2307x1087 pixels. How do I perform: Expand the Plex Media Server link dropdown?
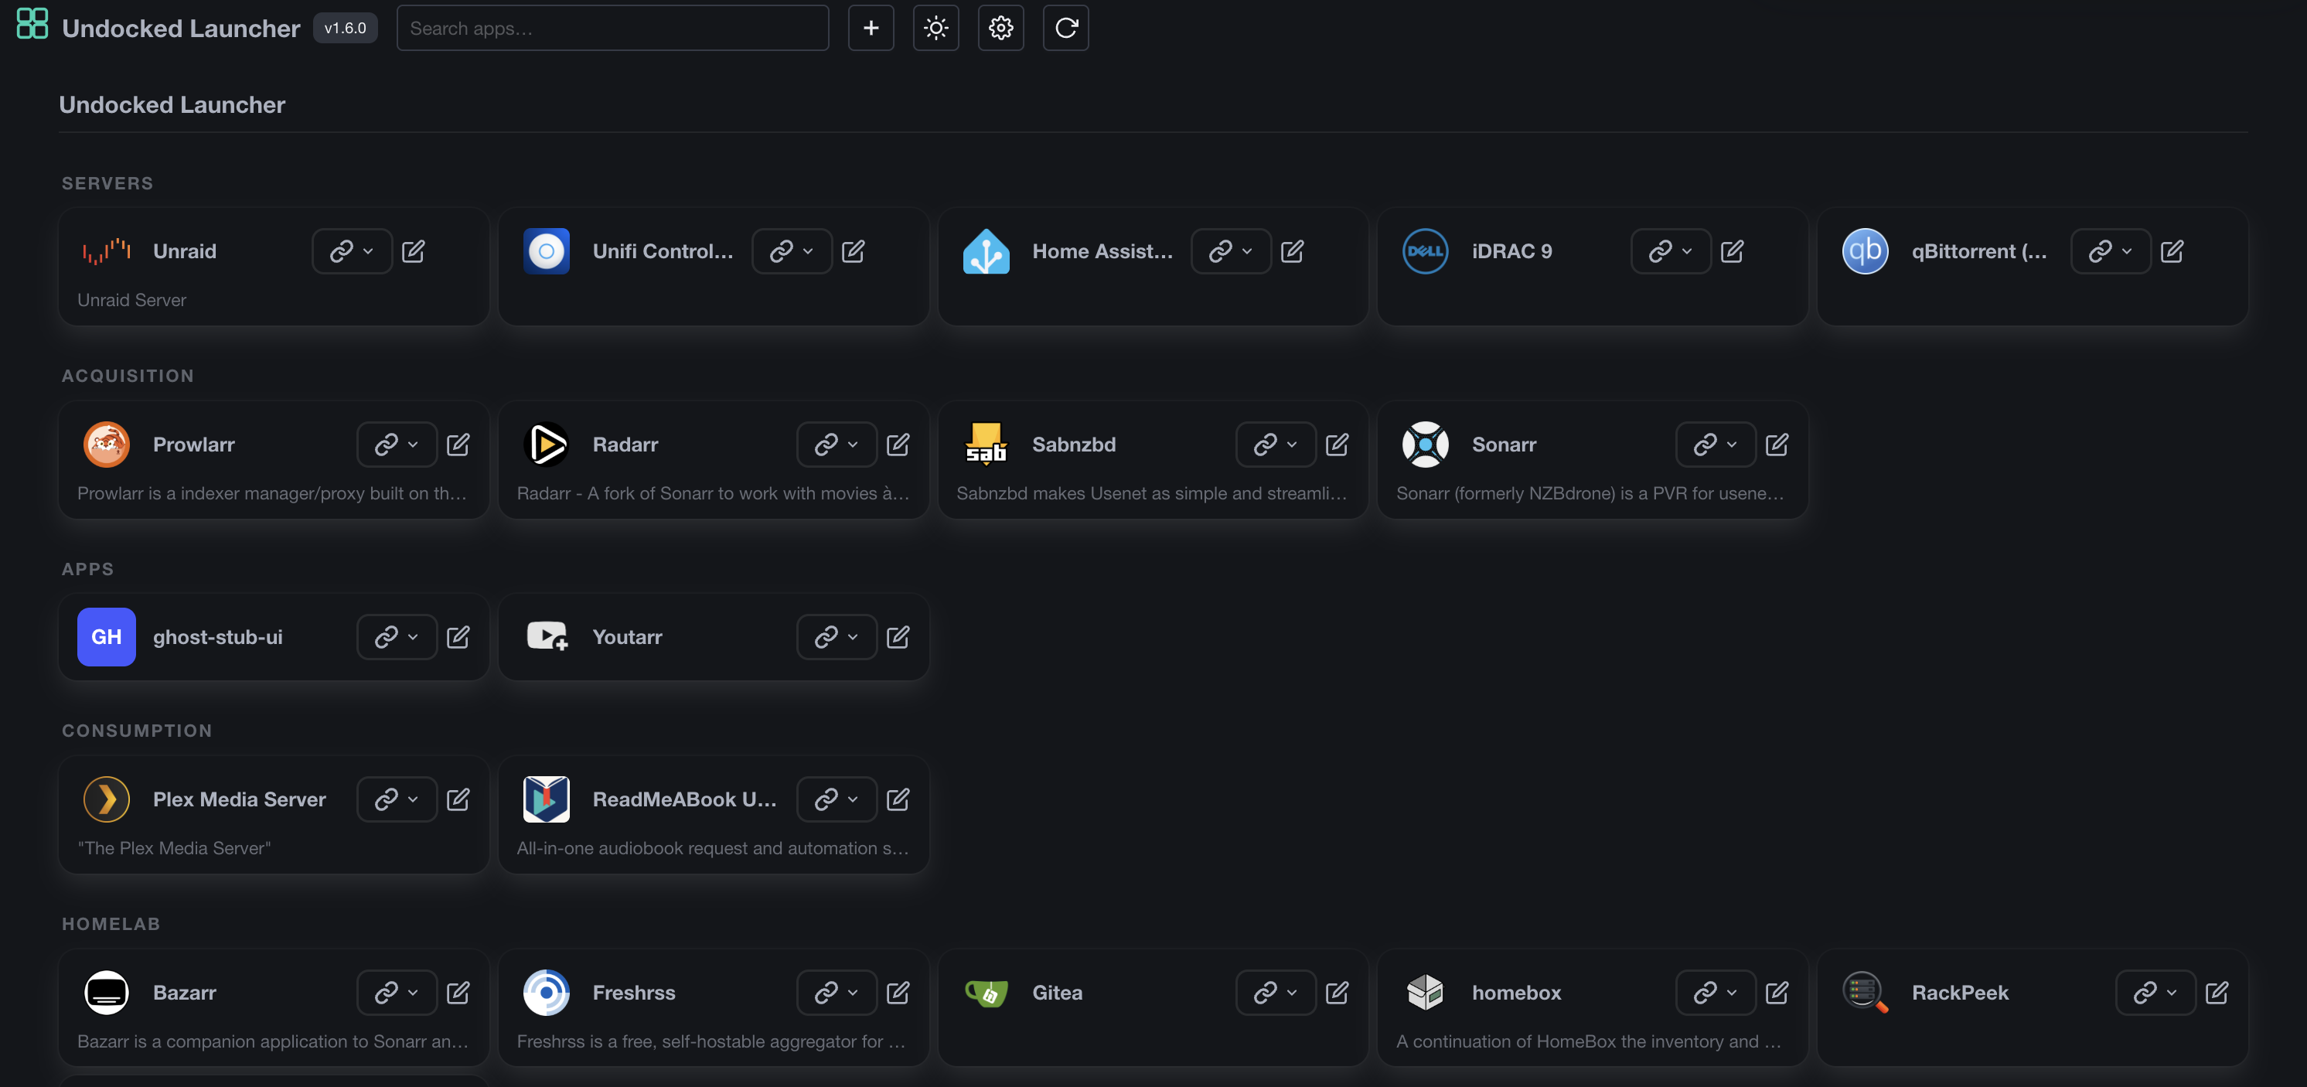click(397, 799)
